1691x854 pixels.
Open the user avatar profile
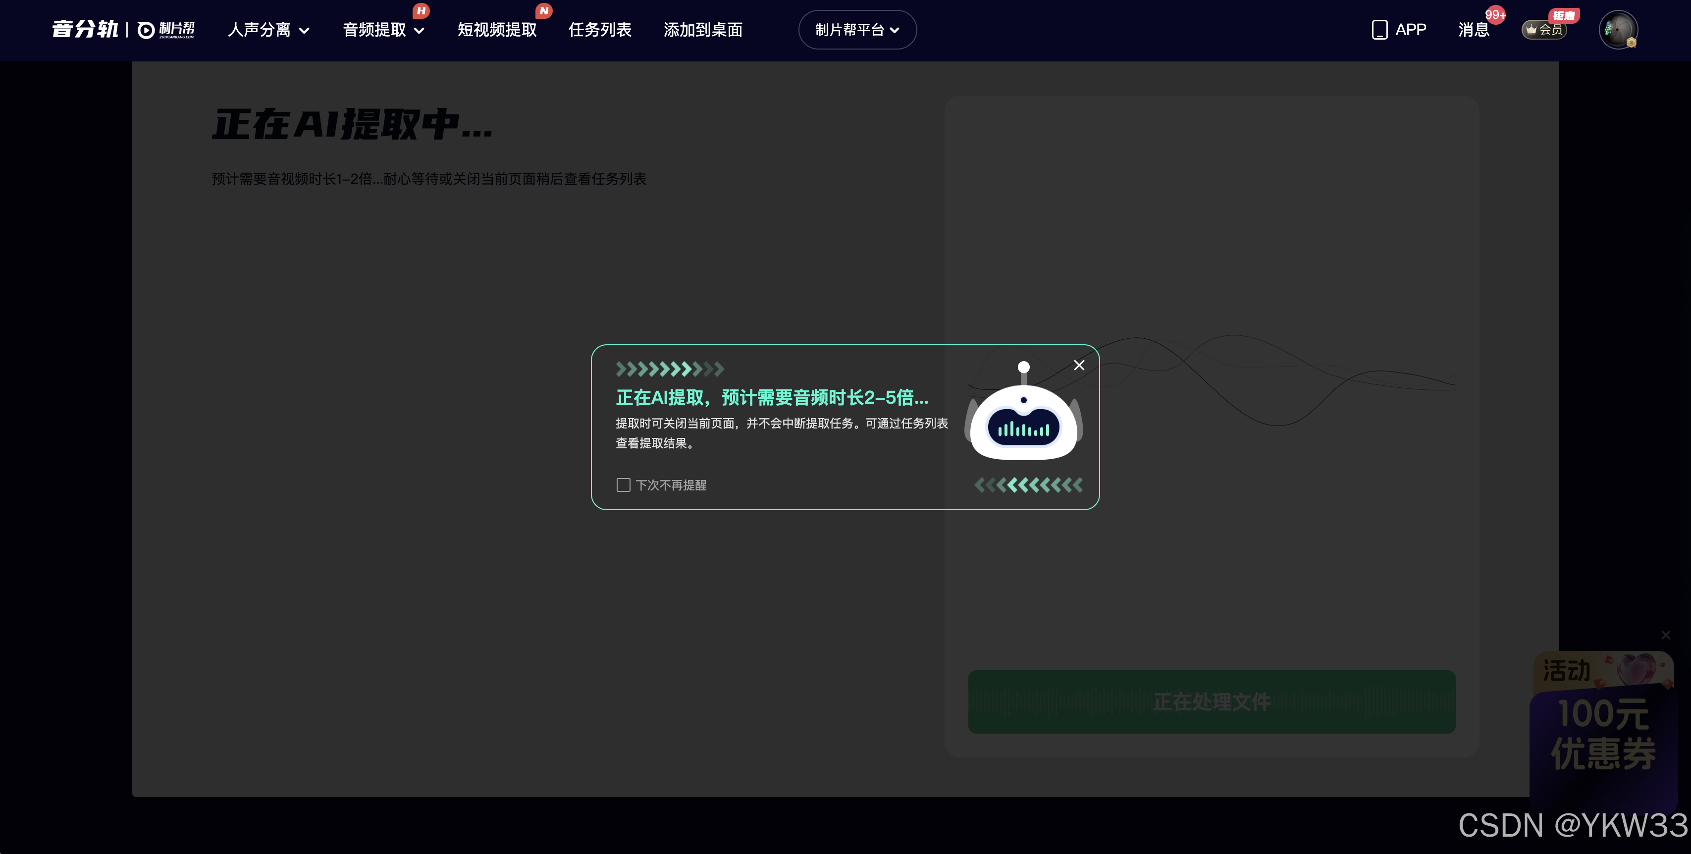click(1618, 30)
